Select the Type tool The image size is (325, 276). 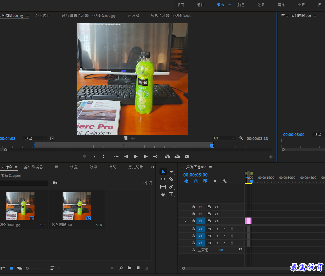tap(171, 194)
